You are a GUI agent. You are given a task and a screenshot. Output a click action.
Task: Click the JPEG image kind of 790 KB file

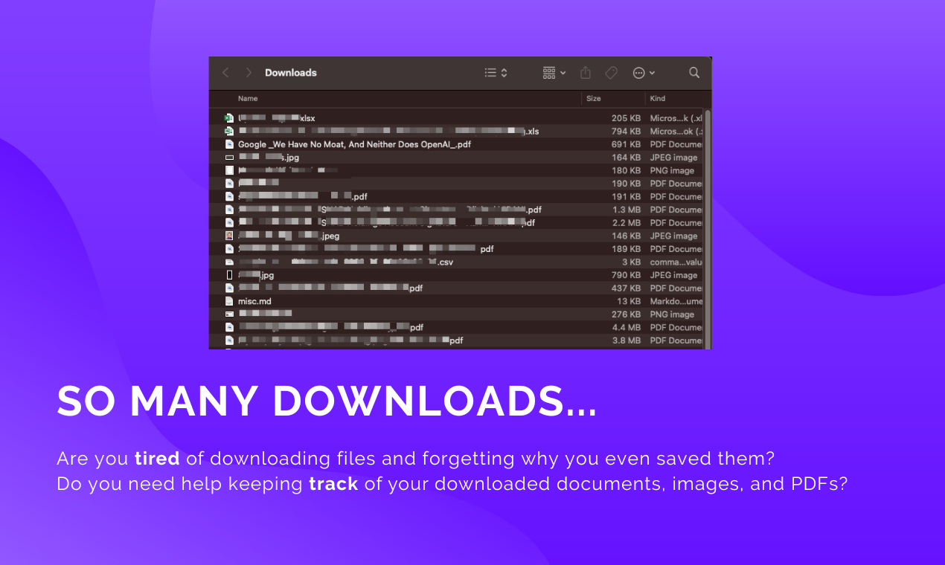tap(673, 275)
